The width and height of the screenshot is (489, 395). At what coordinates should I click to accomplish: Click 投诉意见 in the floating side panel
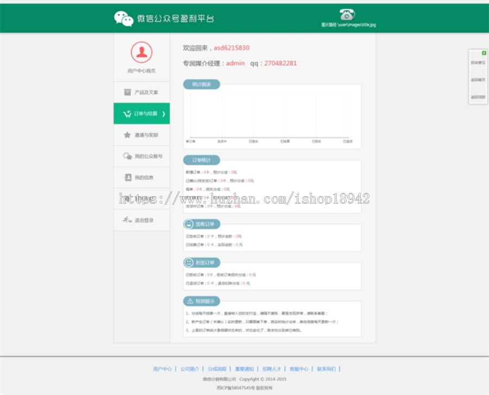point(478,62)
